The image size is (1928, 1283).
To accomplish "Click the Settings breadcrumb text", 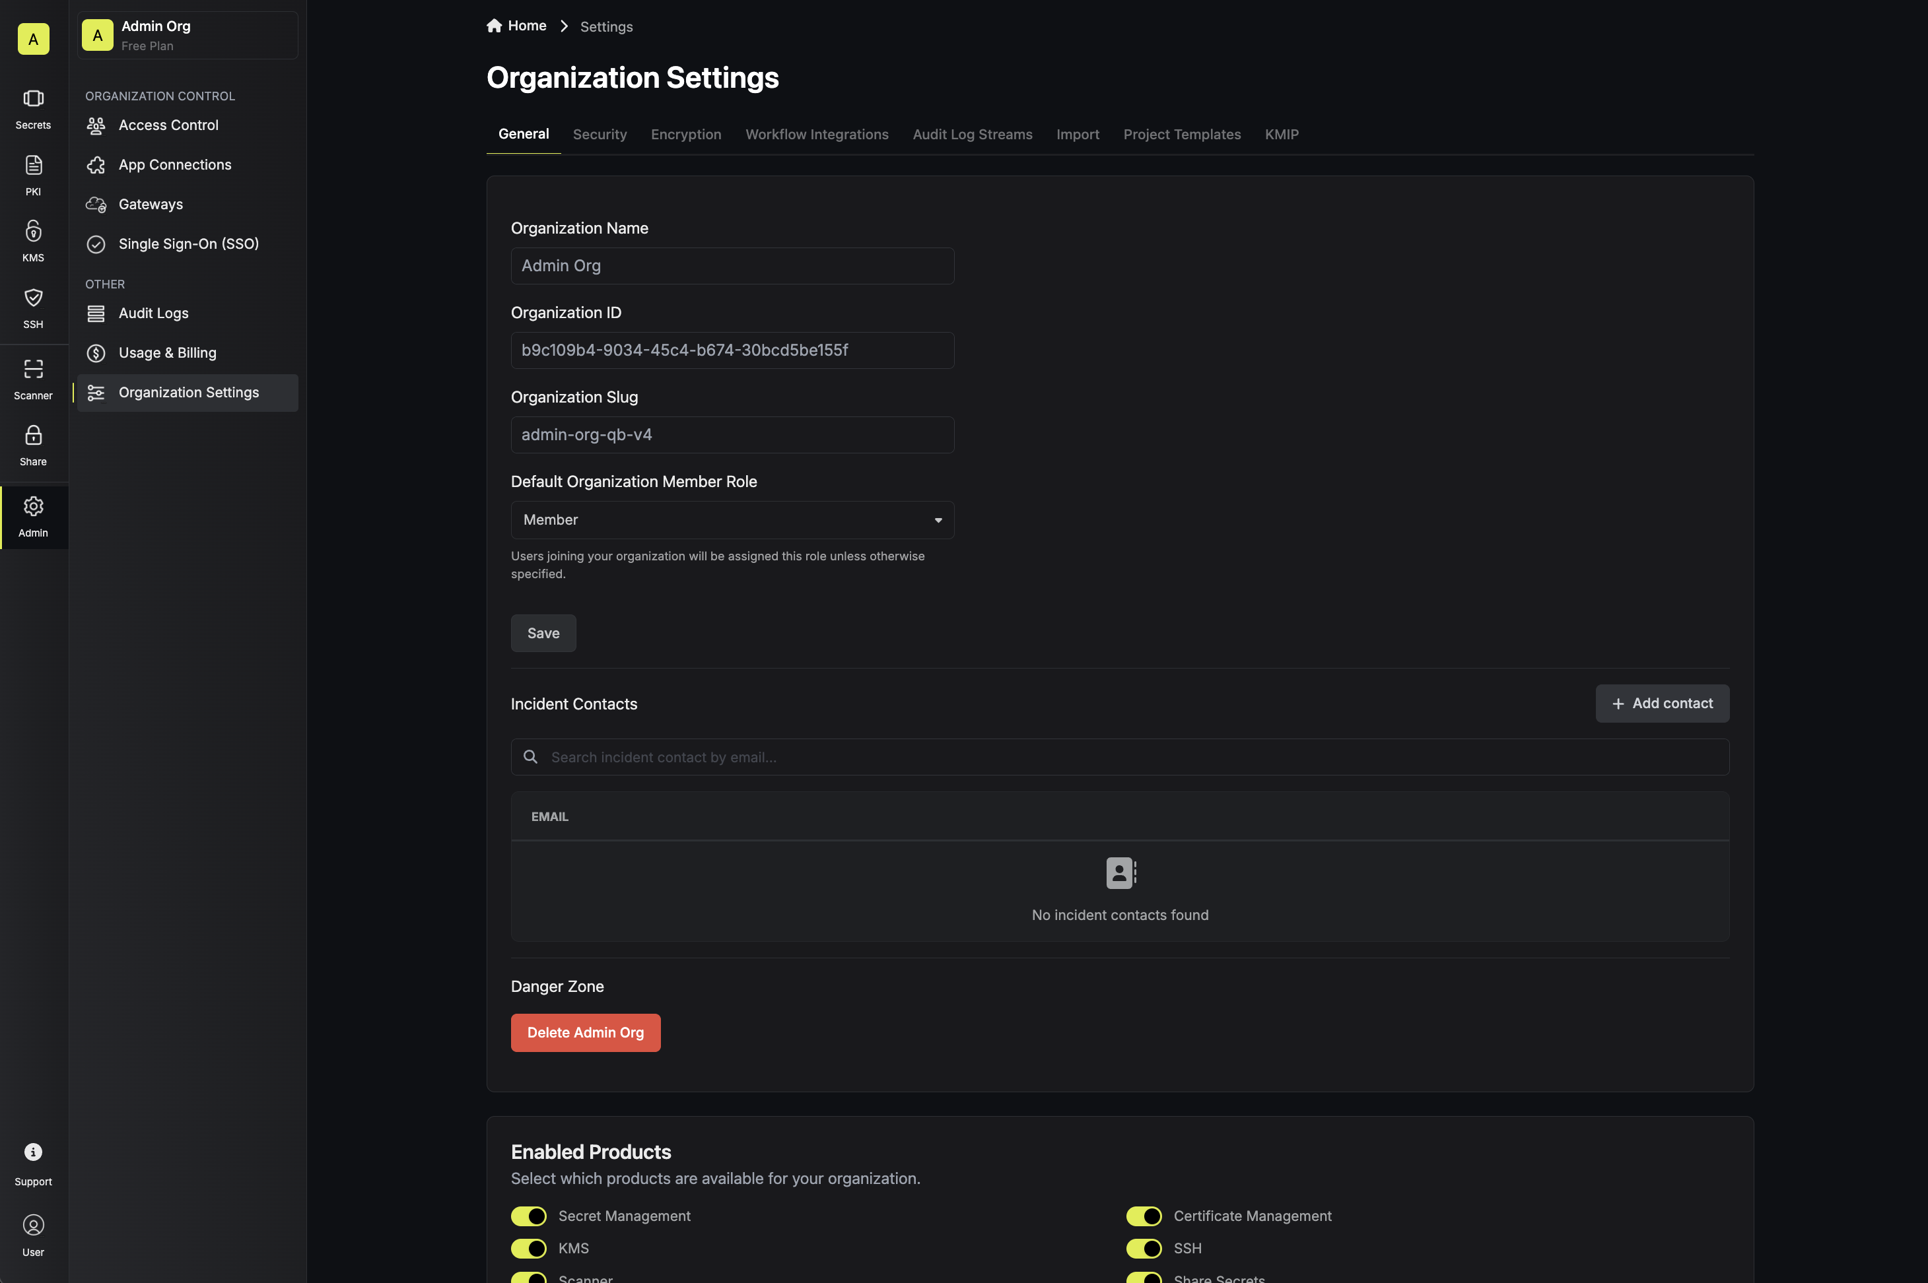I will coord(606,26).
